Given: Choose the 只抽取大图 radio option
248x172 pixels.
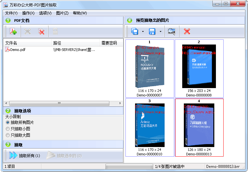Looking at the screenshot, I should coord(8,135).
